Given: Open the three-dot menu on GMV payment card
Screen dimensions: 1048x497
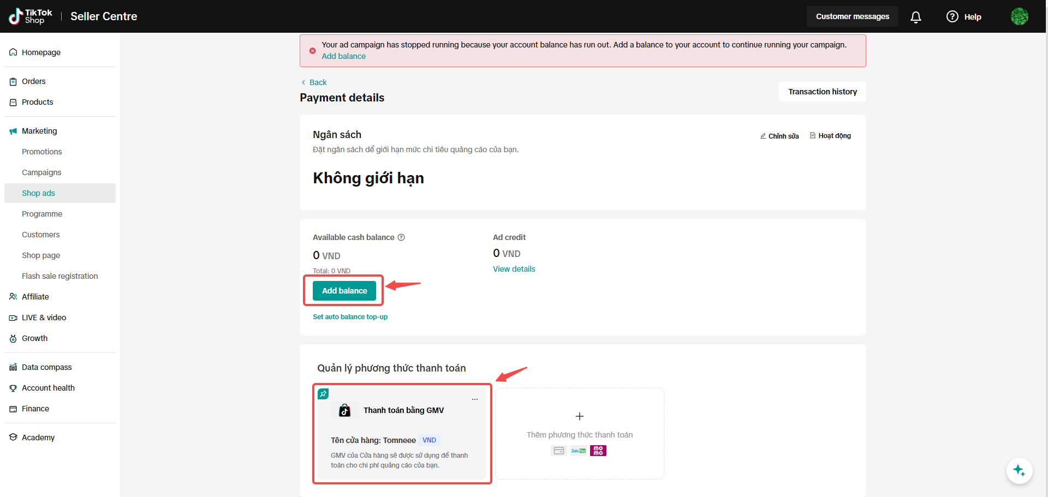Looking at the screenshot, I should pyautogui.click(x=475, y=399).
